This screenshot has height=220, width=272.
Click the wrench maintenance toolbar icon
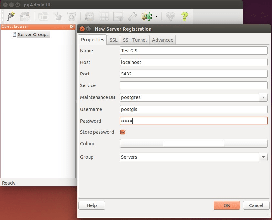coord(132,16)
